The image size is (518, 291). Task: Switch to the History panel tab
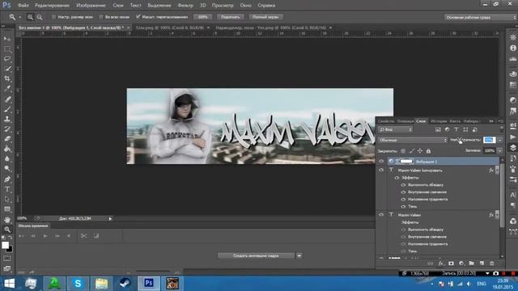coord(439,121)
